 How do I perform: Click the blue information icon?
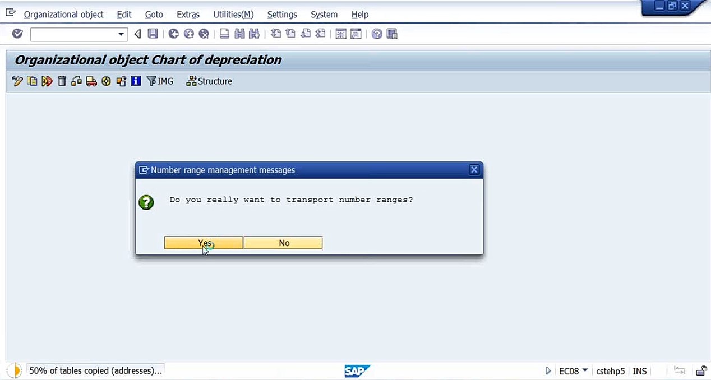tap(136, 81)
